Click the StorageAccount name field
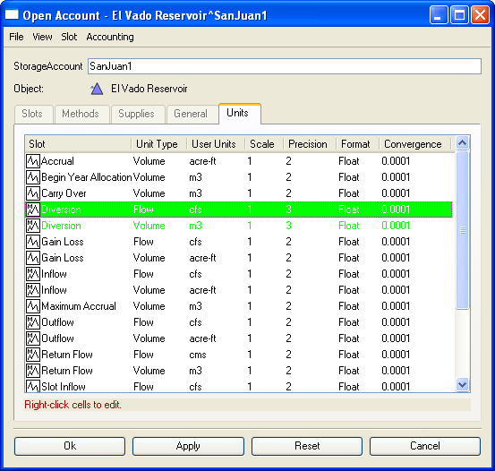Viewport: 495px width, 471px height. coord(285,66)
